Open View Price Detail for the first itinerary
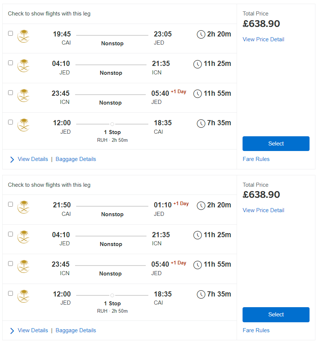 pos(263,39)
